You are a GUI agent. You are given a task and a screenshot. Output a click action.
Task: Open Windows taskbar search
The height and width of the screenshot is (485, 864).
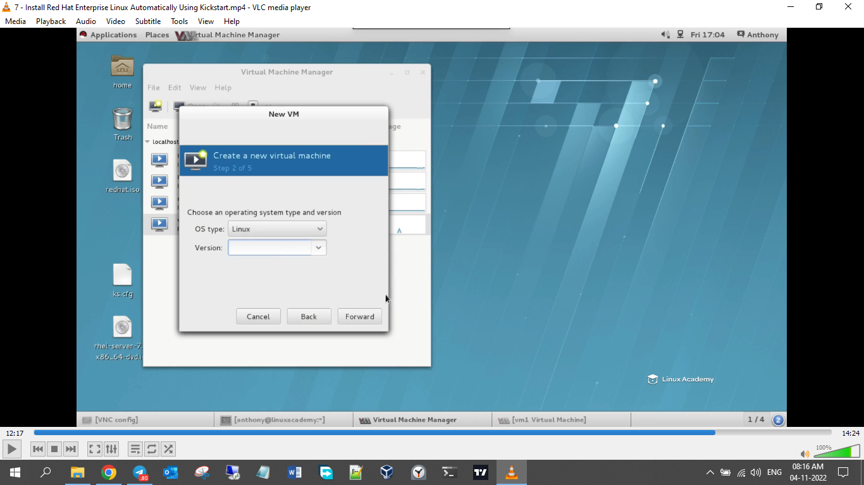pos(46,472)
